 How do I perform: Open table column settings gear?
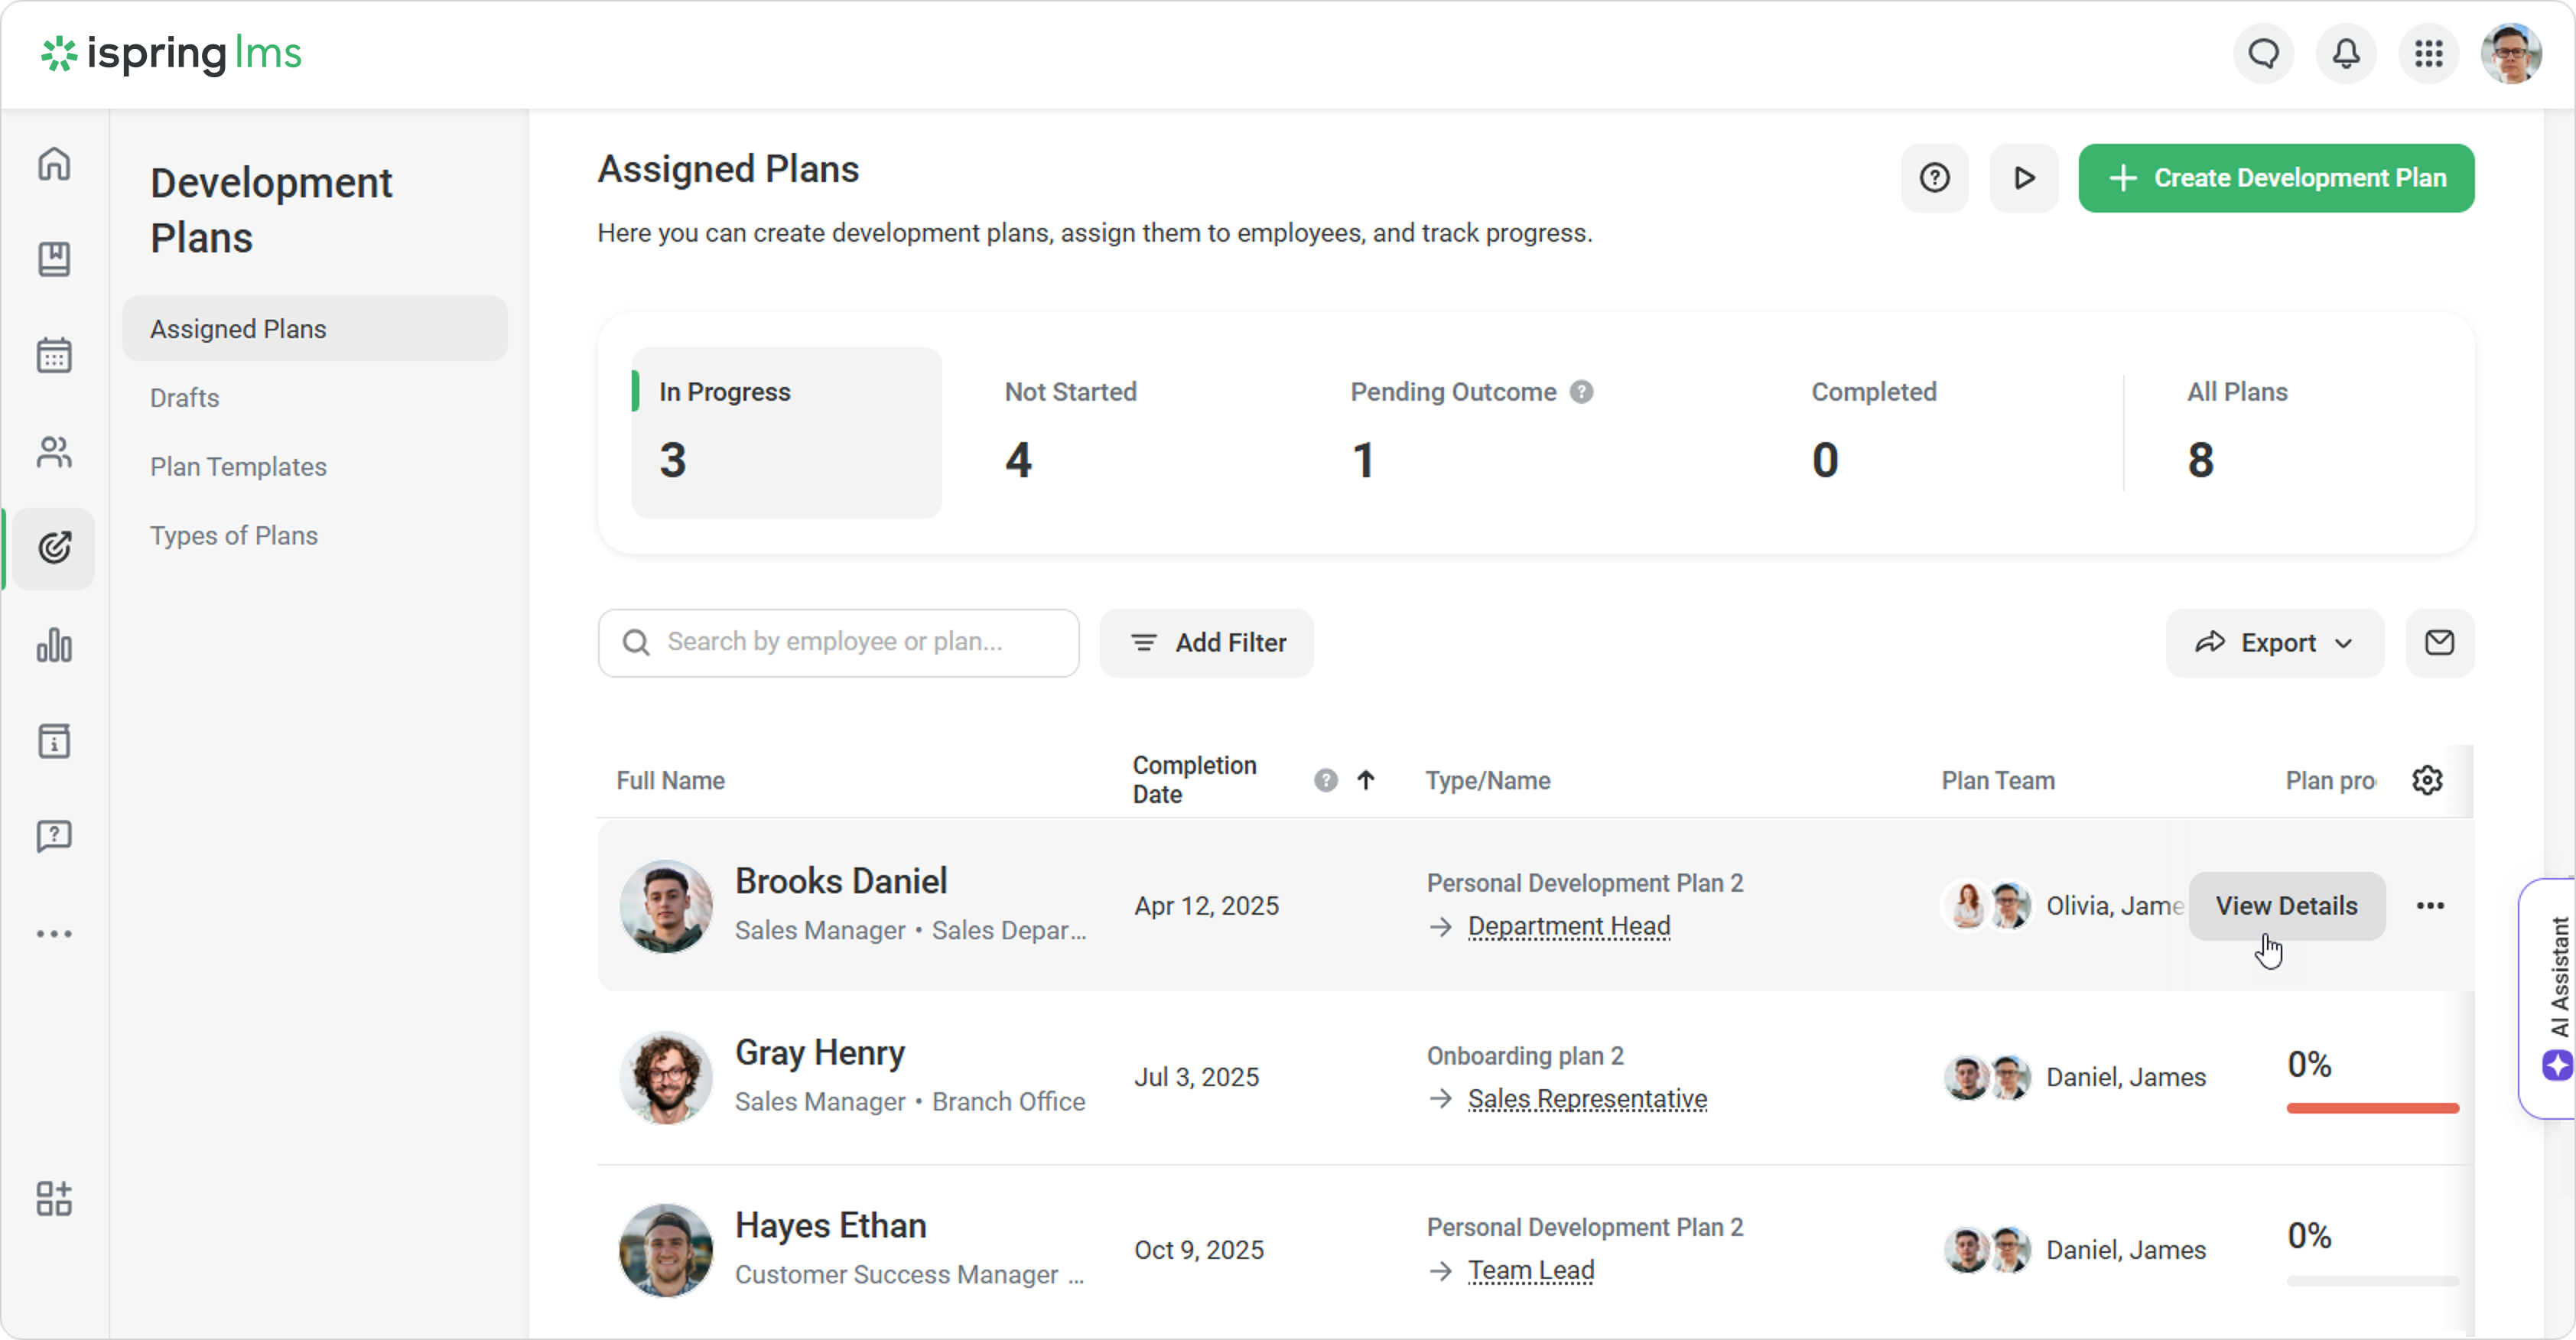pyautogui.click(x=2427, y=780)
